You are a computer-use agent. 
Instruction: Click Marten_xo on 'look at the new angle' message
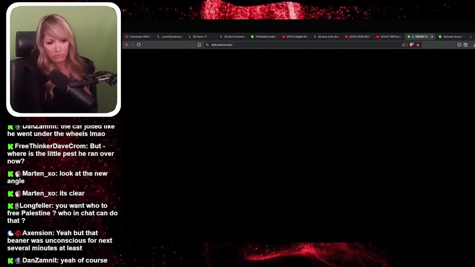pos(38,174)
